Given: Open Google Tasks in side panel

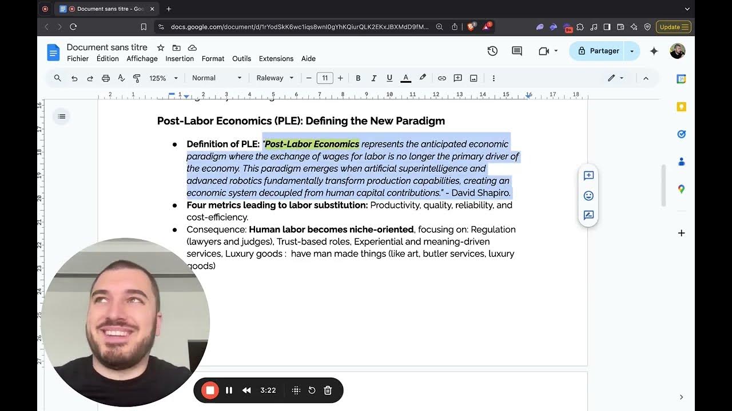Looking at the screenshot, I should click(x=681, y=134).
